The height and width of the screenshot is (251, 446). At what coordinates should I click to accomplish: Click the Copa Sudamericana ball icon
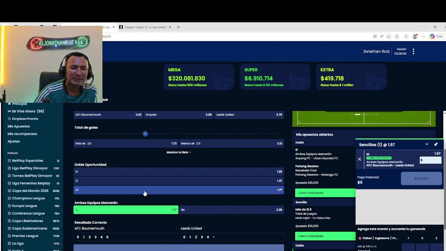tap(9, 229)
